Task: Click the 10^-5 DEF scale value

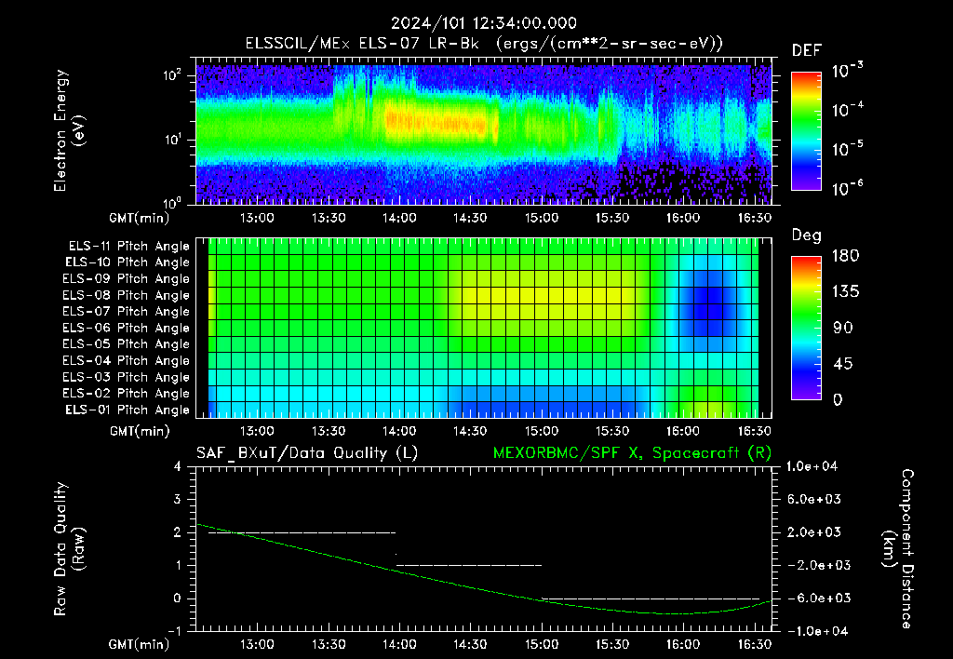Action: pos(847,149)
